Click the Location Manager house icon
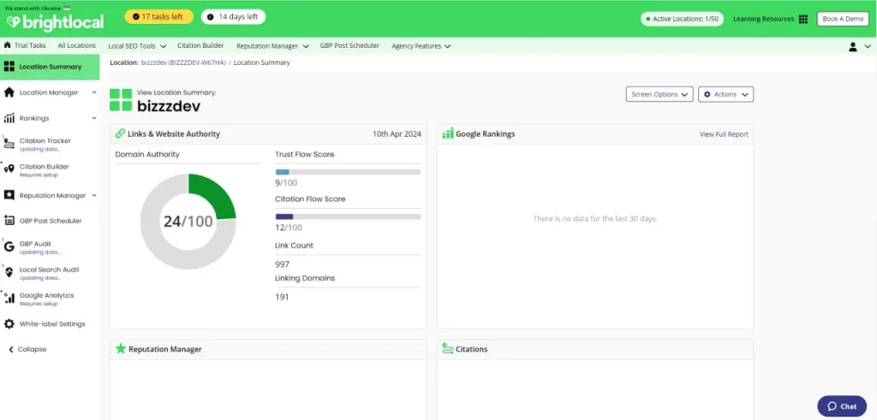The image size is (877, 420). [9, 92]
